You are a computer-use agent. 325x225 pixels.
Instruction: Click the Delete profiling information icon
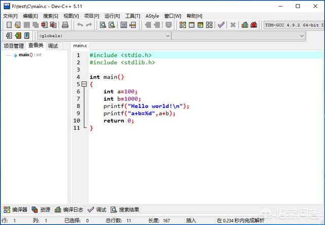pos(254,25)
